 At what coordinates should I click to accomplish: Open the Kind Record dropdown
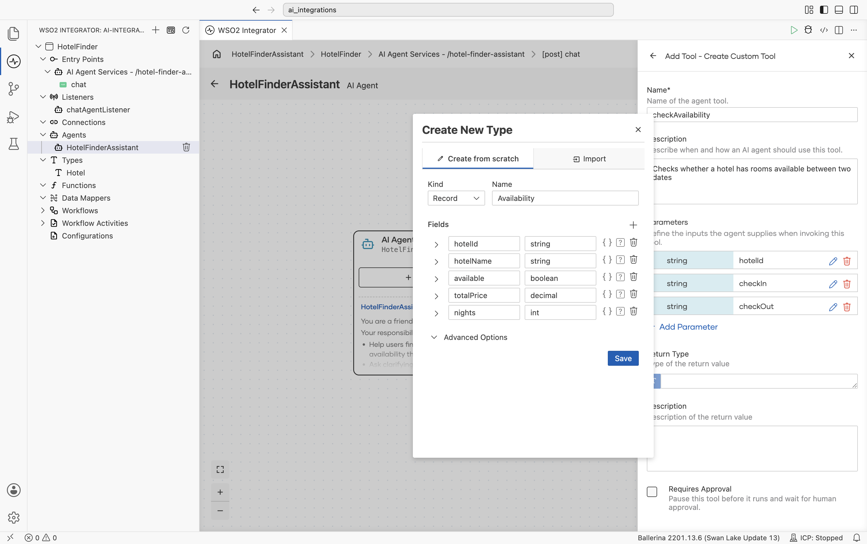click(456, 198)
